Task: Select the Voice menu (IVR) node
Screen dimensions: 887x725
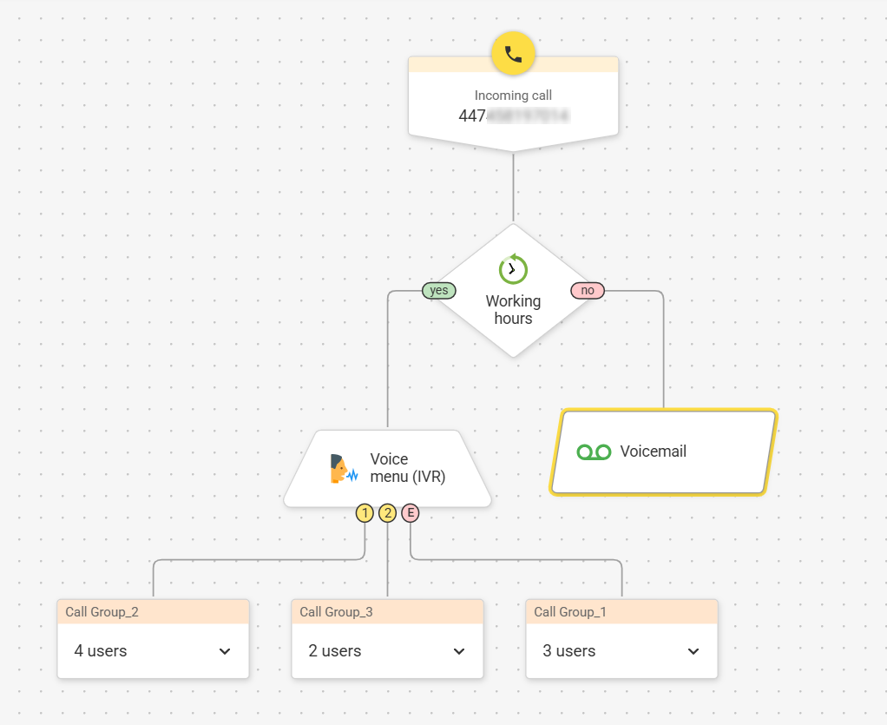Action: click(388, 468)
